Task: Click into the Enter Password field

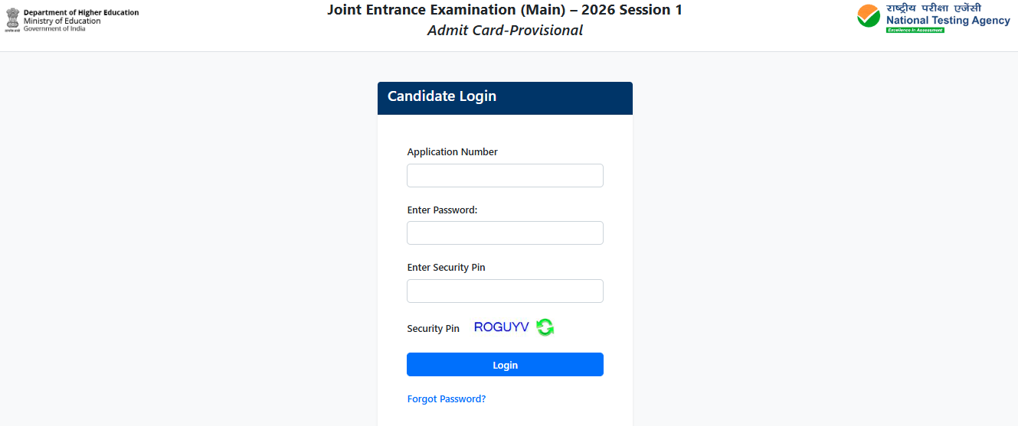Action: pyautogui.click(x=505, y=233)
